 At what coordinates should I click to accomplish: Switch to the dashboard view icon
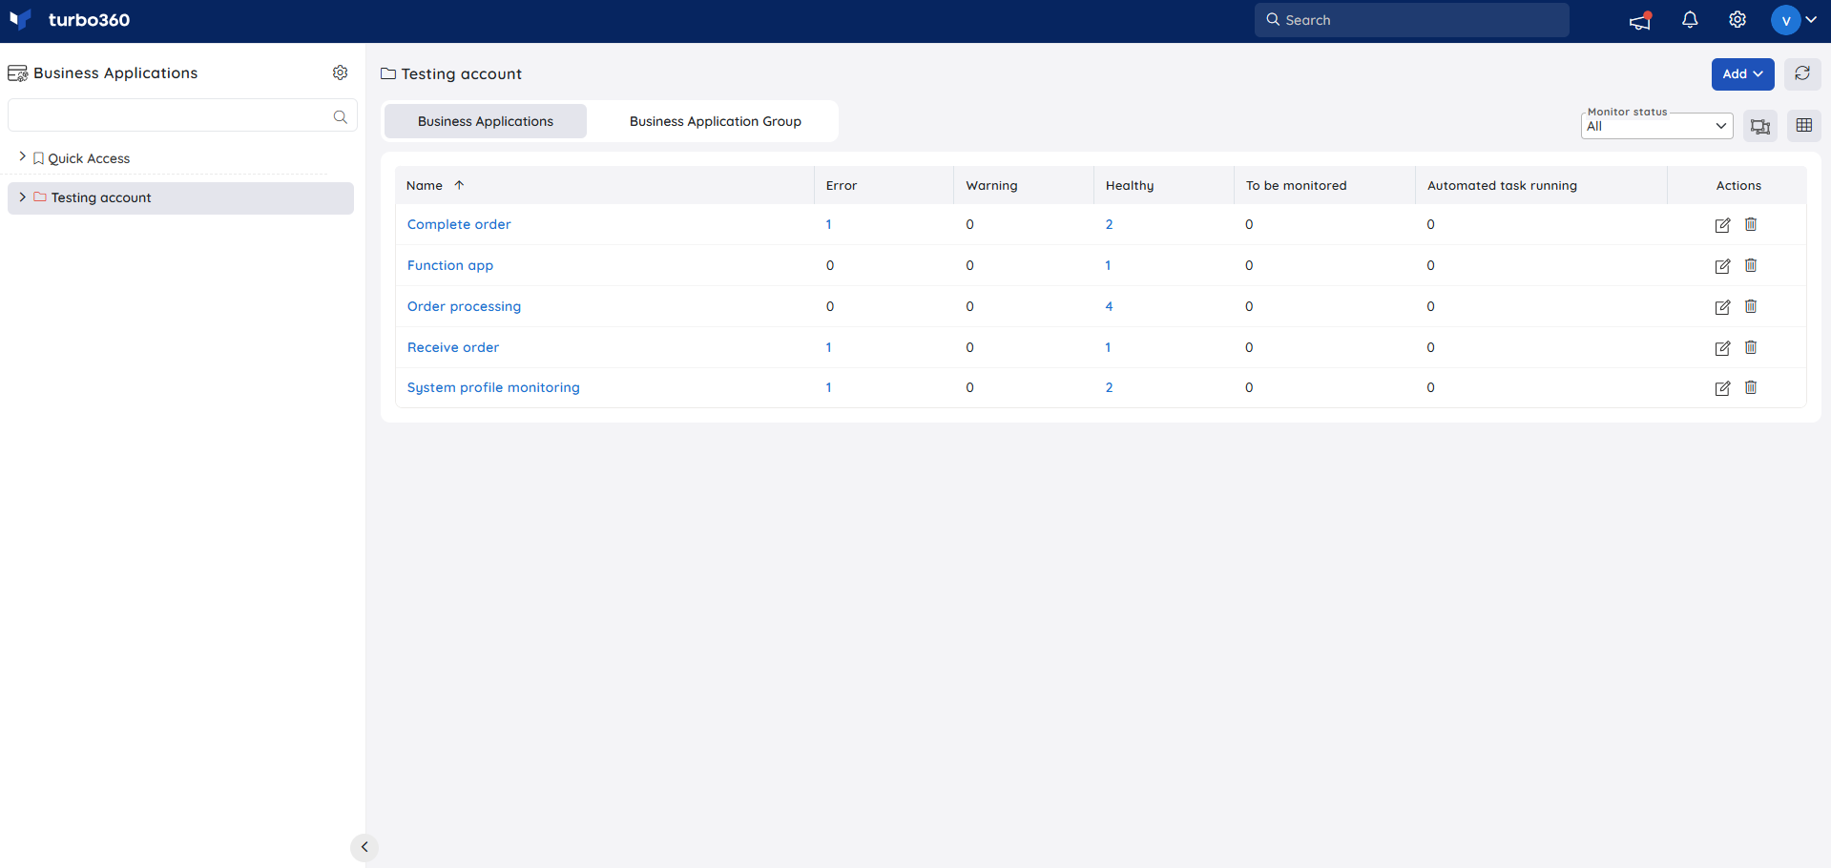1760,126
